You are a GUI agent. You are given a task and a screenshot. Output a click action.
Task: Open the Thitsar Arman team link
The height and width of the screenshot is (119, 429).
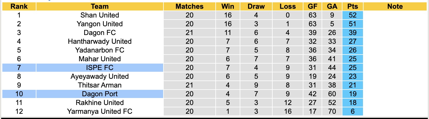99,85
